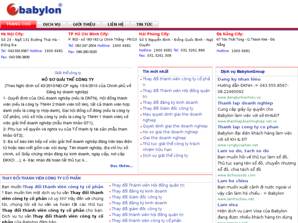This screenshot has width=298, height=223.
Task: Open 'Thay đổi Giám đốc công ty' in Tin mới nhất
Action: tap(168, 108)
